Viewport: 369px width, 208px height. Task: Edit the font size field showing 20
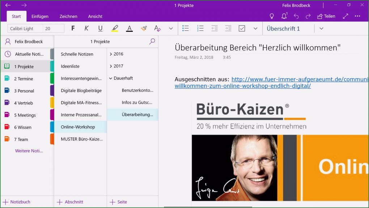(53, 29)
